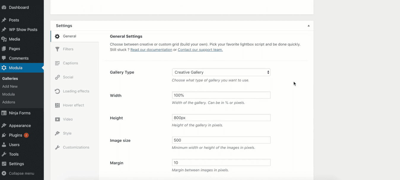
Task: Click the Customizations wrench icon
Action: [x=57, y=147]
